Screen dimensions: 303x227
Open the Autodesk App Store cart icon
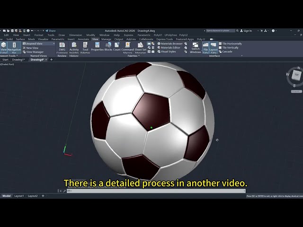tap(262, 31)
